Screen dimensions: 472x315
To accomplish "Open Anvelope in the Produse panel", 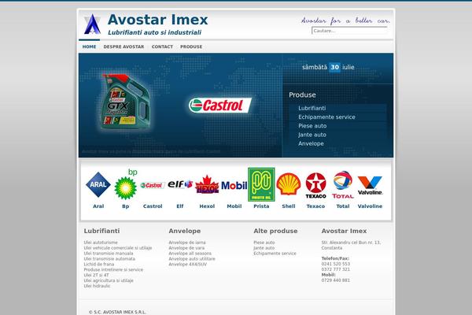I will (x=311, y=143).
